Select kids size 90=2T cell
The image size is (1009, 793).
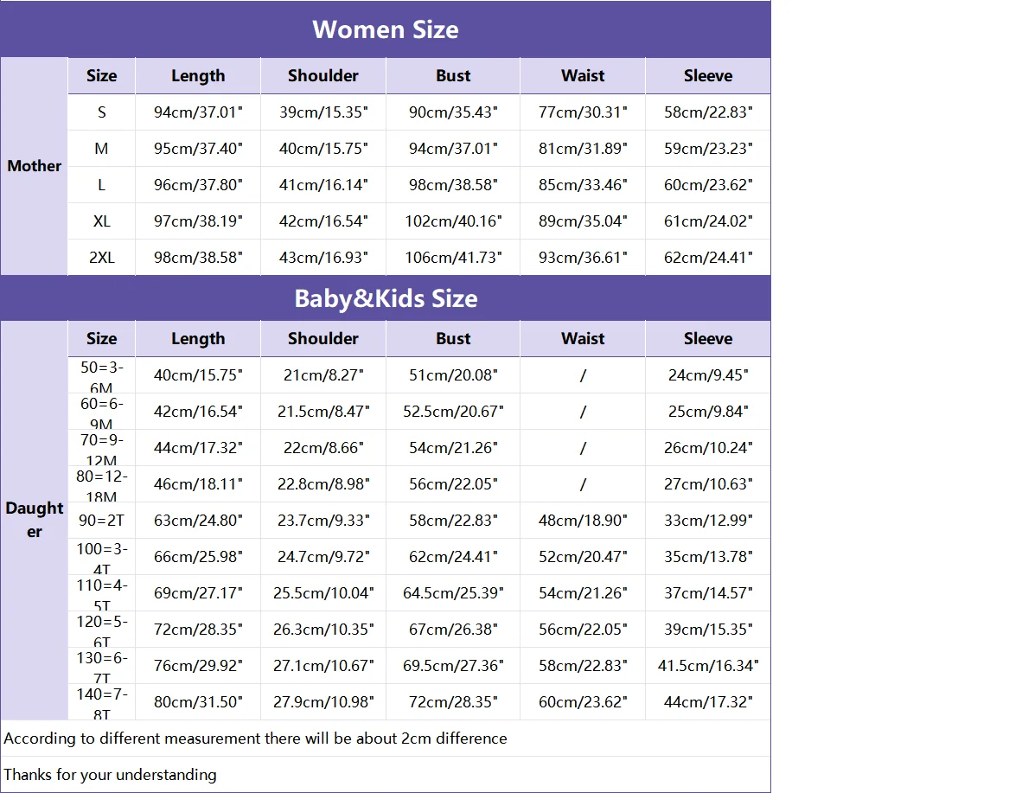[x=102, y=521]
